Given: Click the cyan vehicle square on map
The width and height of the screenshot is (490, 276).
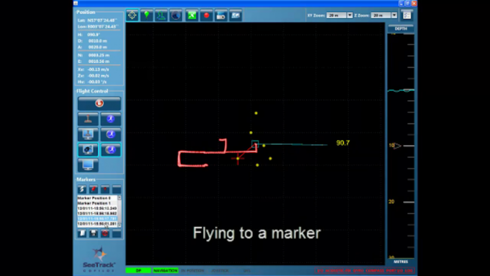Looking at the screenshot, I should 255,144.
